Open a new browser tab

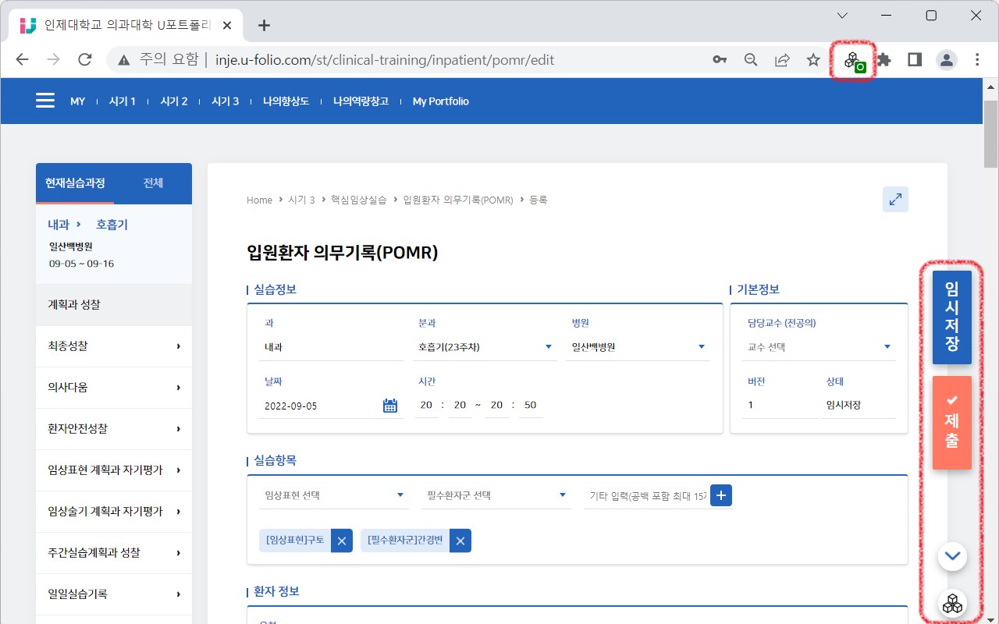(x=264, y=25)
